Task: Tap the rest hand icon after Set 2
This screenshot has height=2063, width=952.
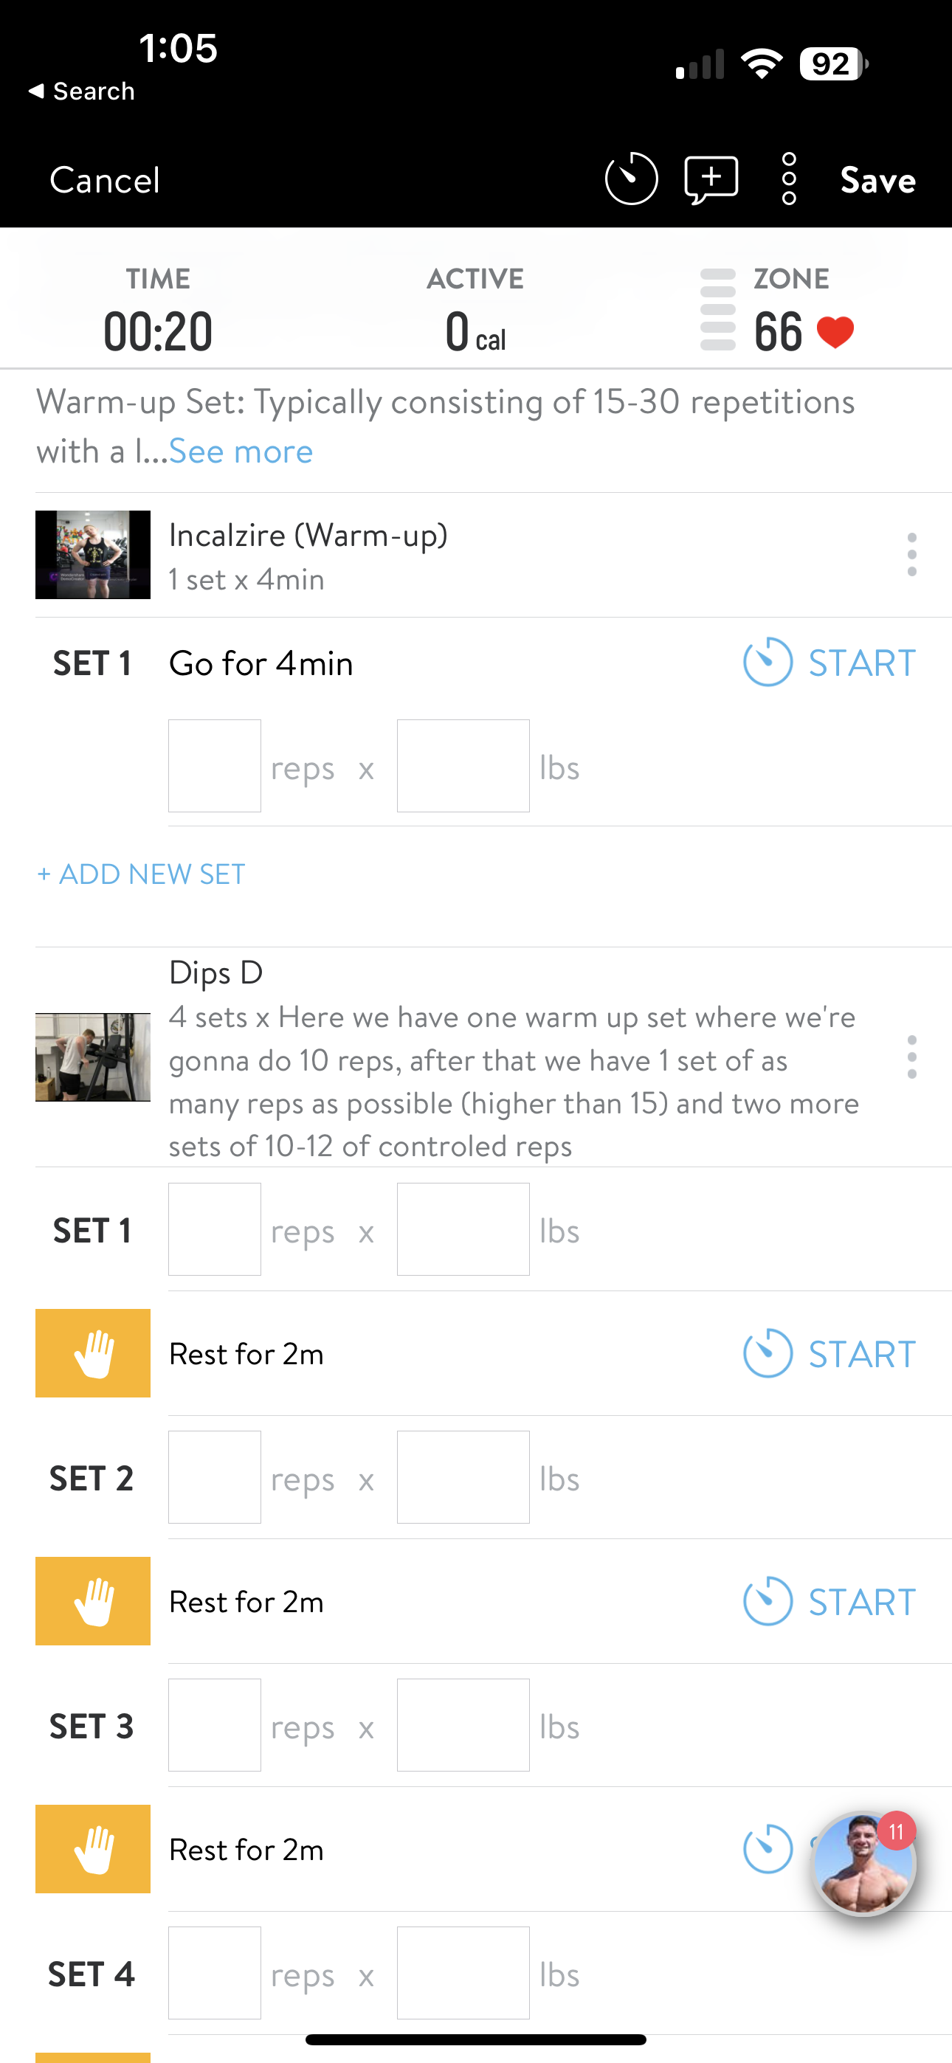Action: pos(93,1601)
